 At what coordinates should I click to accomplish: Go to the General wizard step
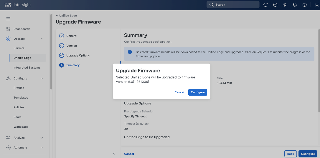click(x=72, y=36)
